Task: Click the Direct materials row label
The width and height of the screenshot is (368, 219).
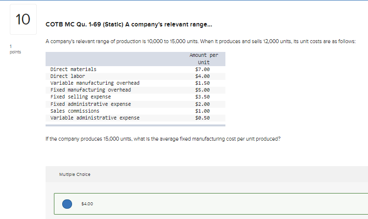Action: [x=73, y=69]
